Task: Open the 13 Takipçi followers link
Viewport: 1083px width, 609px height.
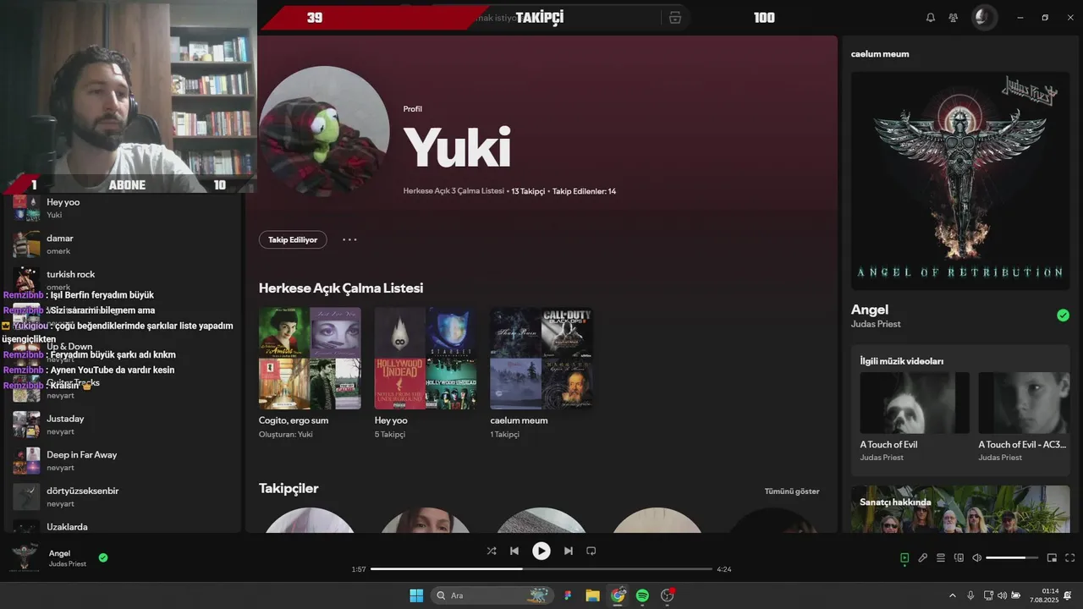Action: point(528,191)
